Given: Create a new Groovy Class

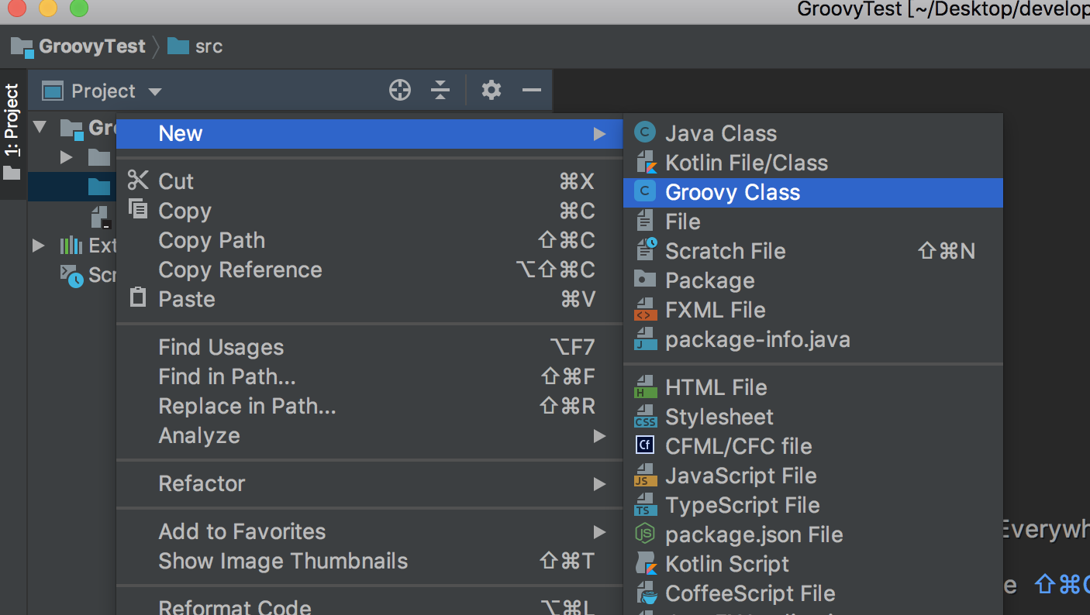Looking at the screenshot, I should click(812, 192).
